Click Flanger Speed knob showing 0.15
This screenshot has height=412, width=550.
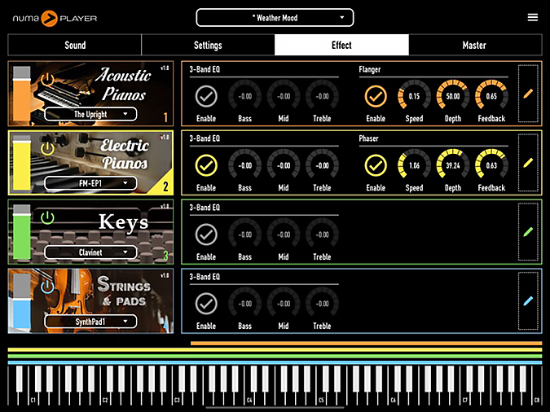pos(414,96)
